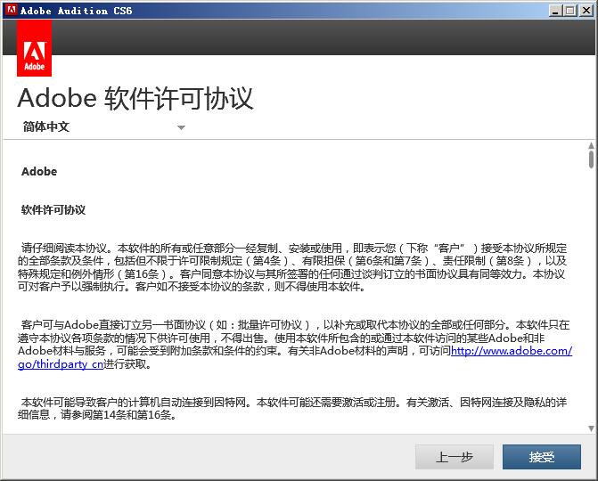Click the paragraph starting 请仔细阅读本协议
This screenshot has height=481, width=598.
coord(292,267)
